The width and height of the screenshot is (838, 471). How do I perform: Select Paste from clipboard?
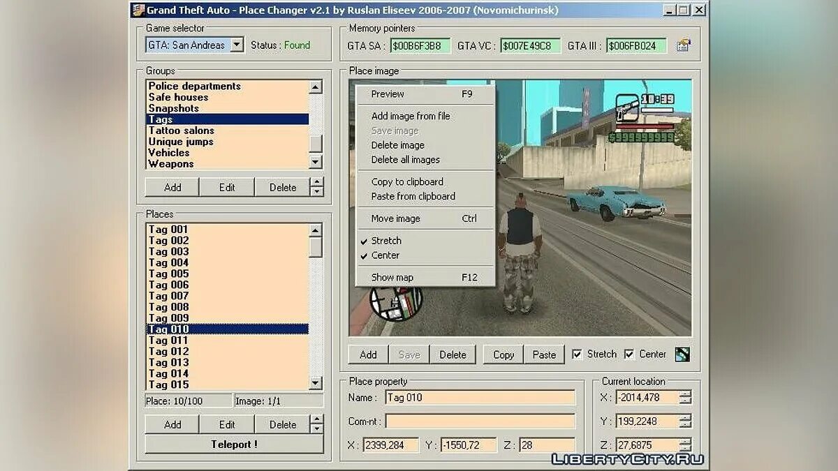(x=425, y=197)
